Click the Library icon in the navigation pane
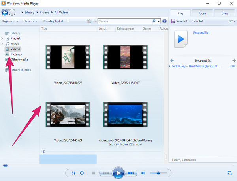 (x=7, y=33)
